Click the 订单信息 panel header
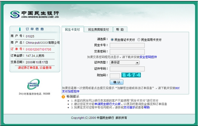 click(35, 29)
